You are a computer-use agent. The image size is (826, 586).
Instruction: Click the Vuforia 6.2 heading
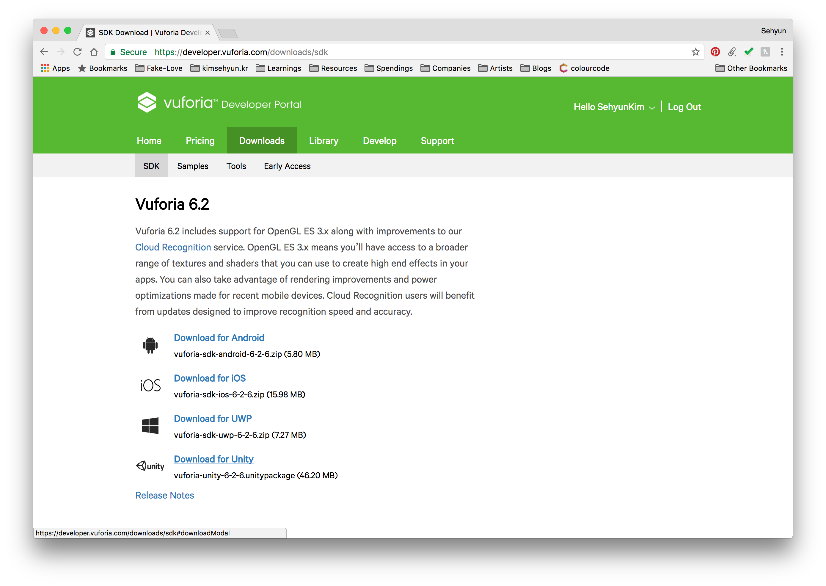[172, 204]
